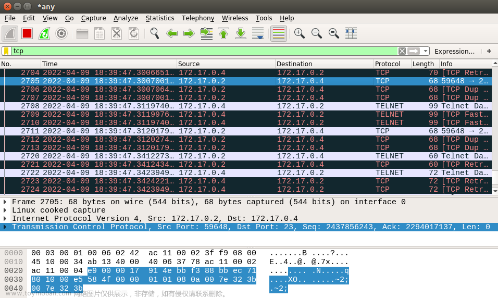Go back in packet history

click(x=172, y=33)
